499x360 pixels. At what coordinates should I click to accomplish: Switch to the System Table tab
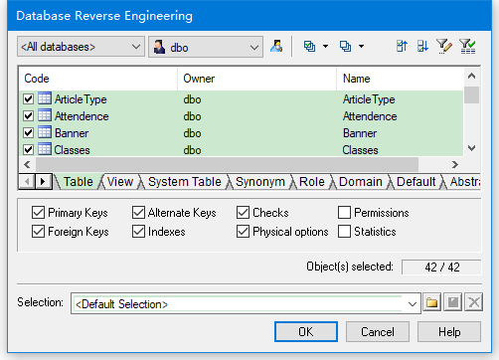pyautogui.click(x=185, y=182)
